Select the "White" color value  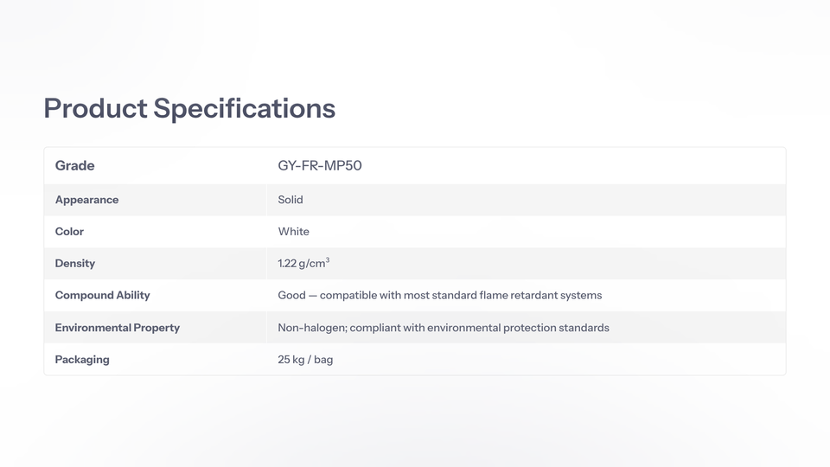coord(294,232)
